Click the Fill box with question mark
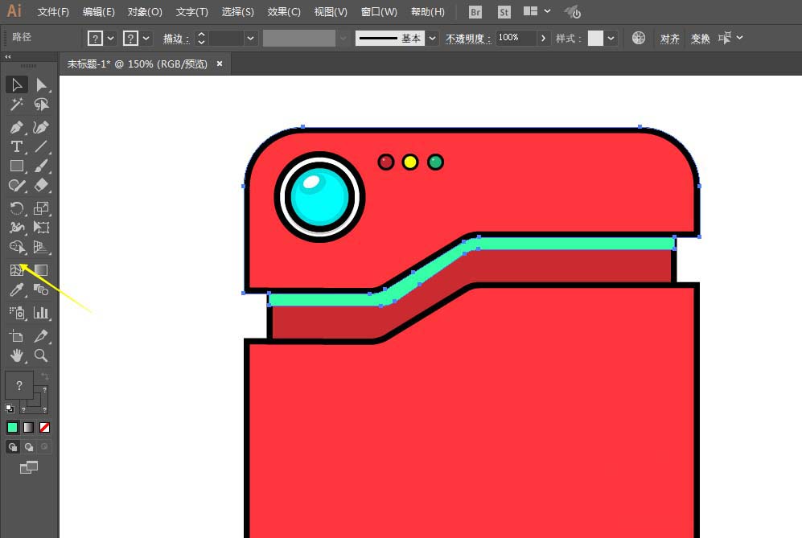Viewport: 802px width, 538px height. tap(19, 385)
